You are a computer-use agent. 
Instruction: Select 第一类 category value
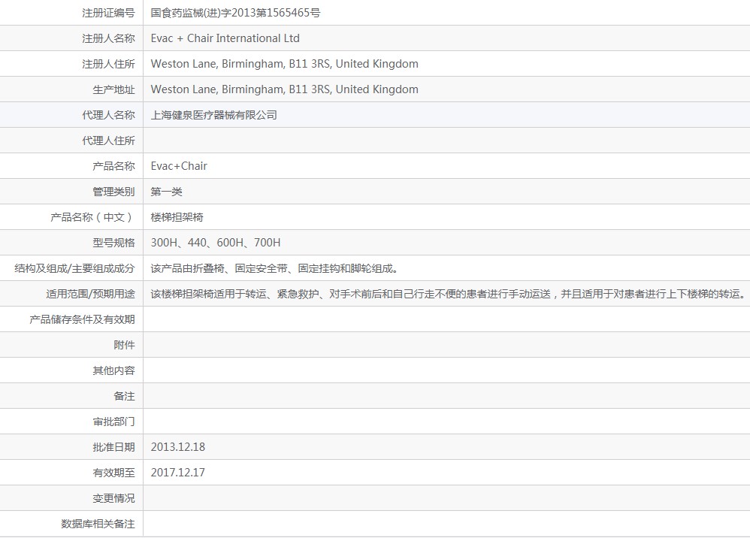pyautogui.click(x=166, y=192)
